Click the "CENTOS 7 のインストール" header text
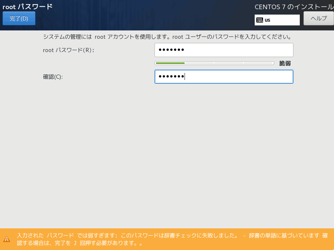Viewport: 334px width, 250px height. 294,7
